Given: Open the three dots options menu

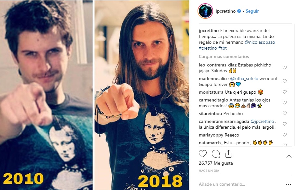Looking at the screenshot, I should tap(289, 184).
